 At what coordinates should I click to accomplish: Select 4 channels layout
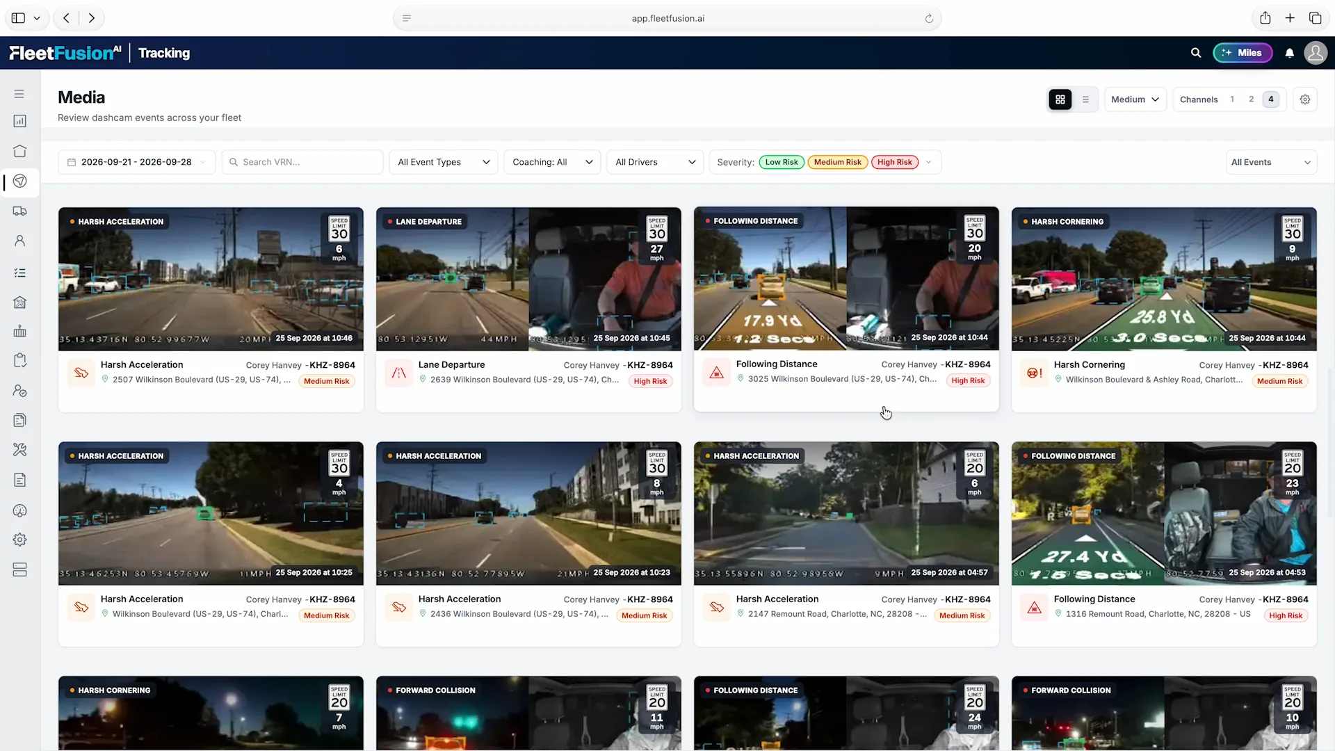(x=1271, y=99)
